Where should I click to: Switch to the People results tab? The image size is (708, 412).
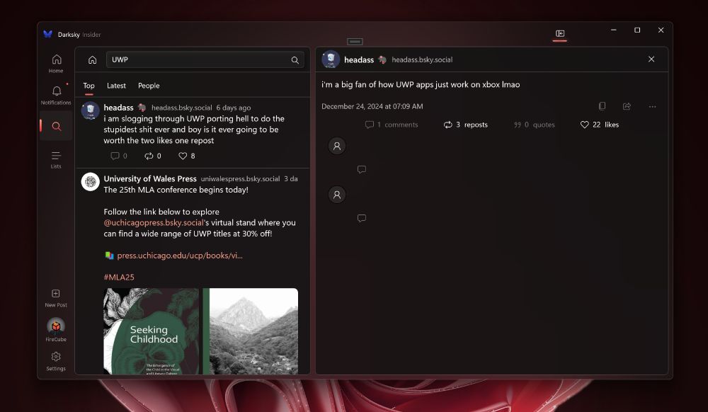pos(149,86)
